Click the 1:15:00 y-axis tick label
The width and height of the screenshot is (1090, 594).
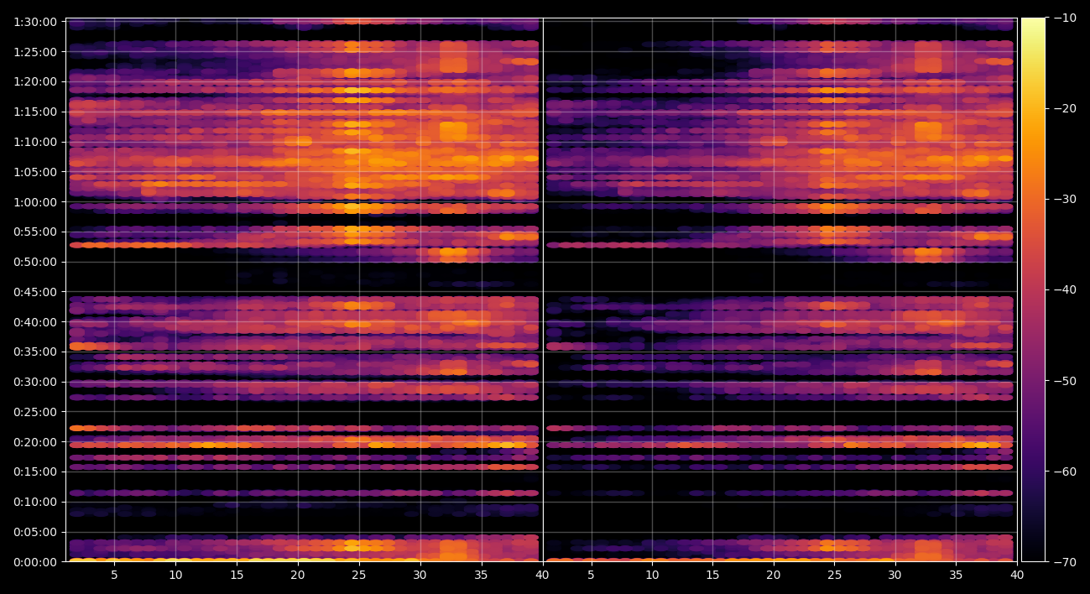pyautogui.click(x=35, y=112)
